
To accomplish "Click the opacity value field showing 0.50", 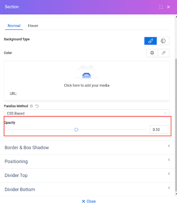I will (x=159, y=130).
